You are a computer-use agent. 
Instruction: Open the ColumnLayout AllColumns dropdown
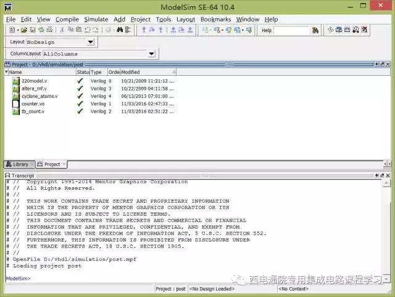click(x=151, y=54)
